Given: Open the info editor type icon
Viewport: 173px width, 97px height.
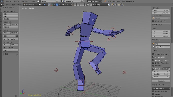Looking at the screenshot, I should pos(2,1).
